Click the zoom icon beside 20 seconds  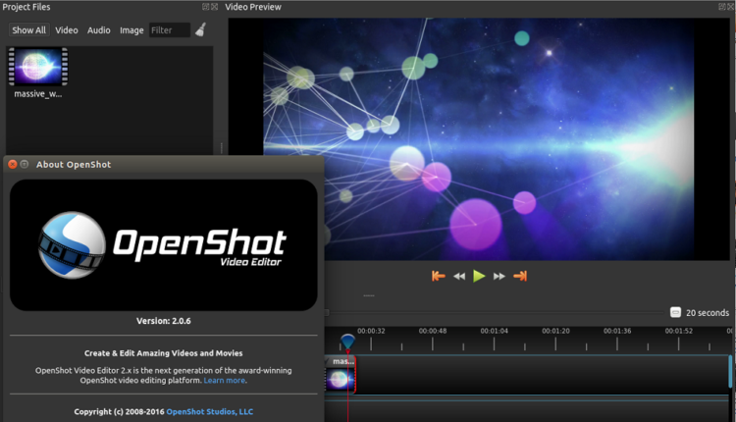(x=675, y=313)
